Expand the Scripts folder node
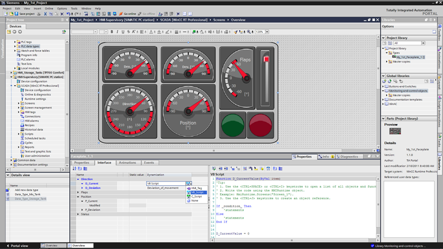This screenshot has width=443, height=249. [x=19, y=134]
